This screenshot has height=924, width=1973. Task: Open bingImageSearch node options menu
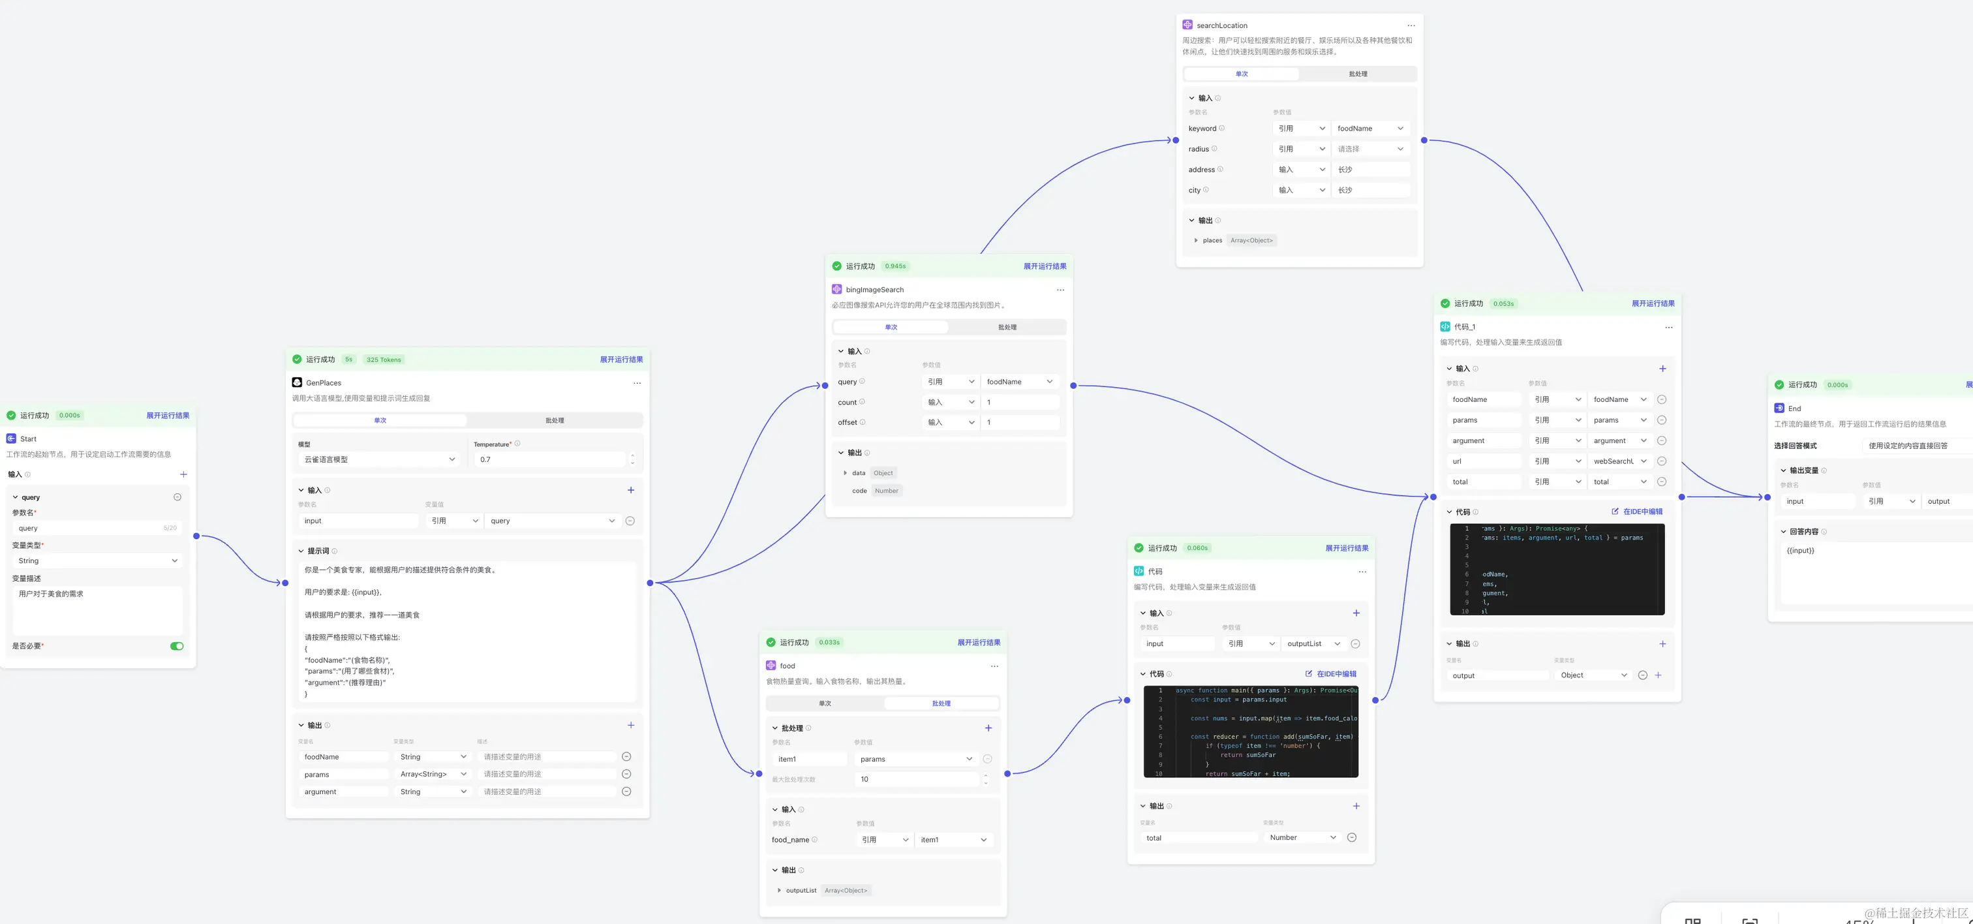(x=1060, y=290)
